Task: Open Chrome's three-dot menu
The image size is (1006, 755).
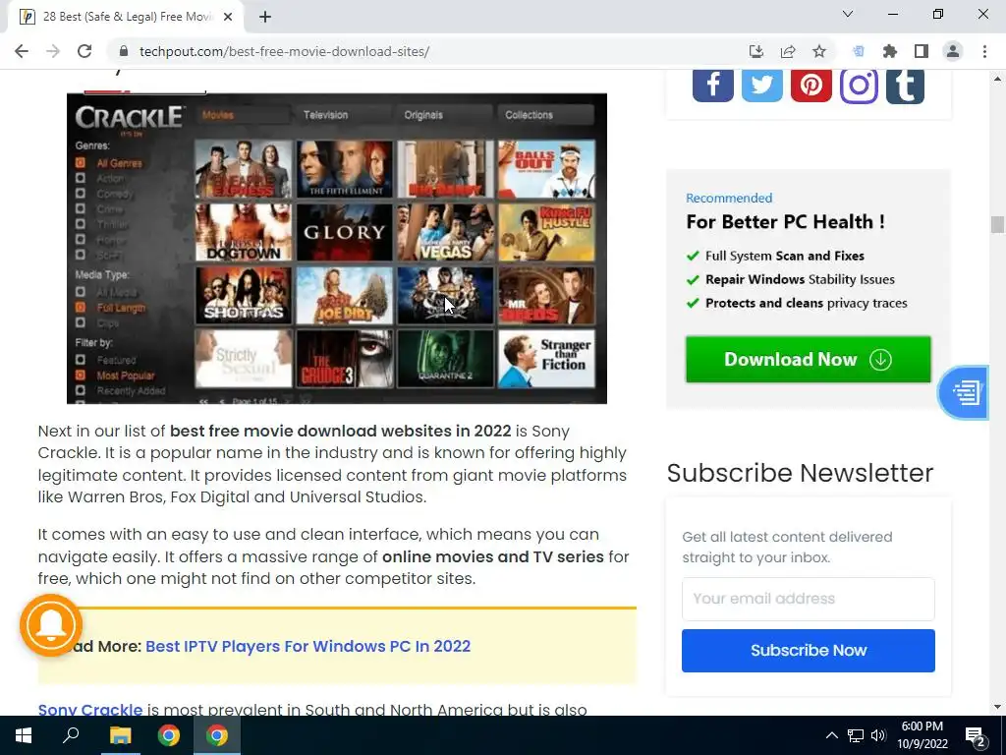Action: point(984,51)
